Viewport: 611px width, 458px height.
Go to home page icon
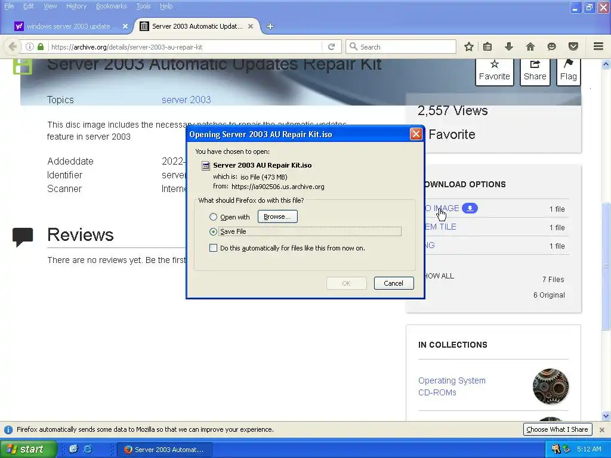point(530,47)
